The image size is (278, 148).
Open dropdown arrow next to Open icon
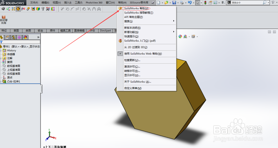pyautogui.click(x=170, y=3)
